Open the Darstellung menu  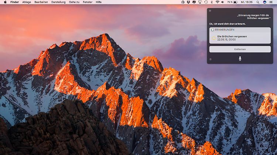coord(58,2)
